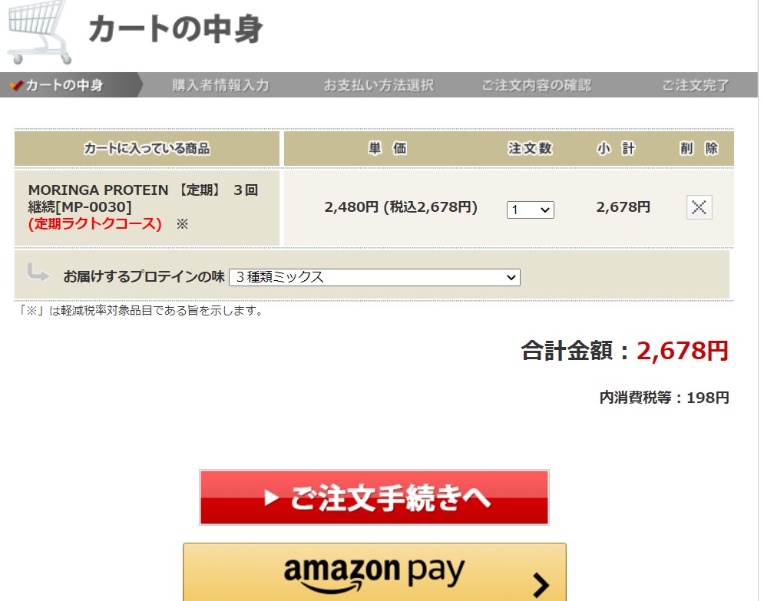Click the カートに入っている商品 column header
The height and width of the screenshot is (601, 764).
pos(147,148)
